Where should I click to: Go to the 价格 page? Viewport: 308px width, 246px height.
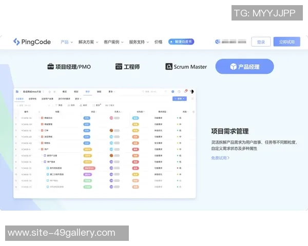click(x=158, y=42)
